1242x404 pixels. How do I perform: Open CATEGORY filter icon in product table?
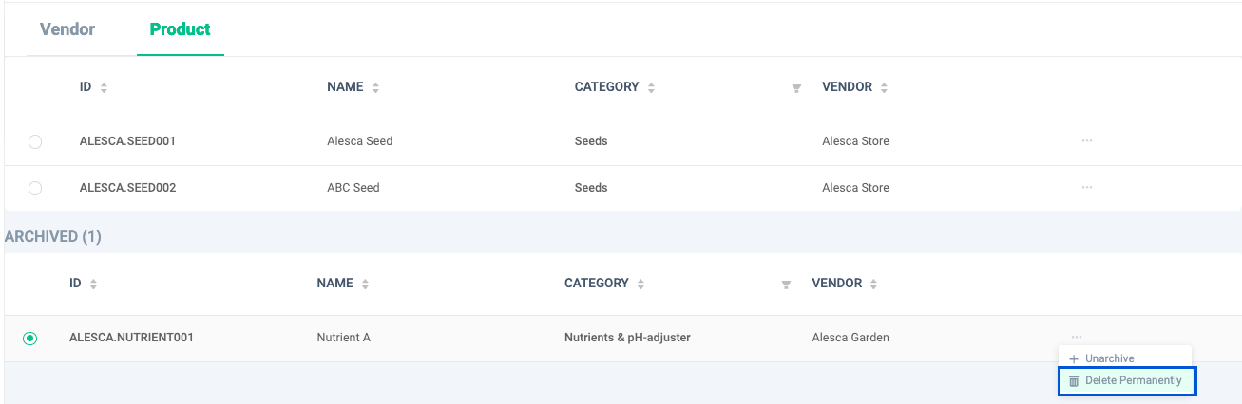(x=796, y=88)
